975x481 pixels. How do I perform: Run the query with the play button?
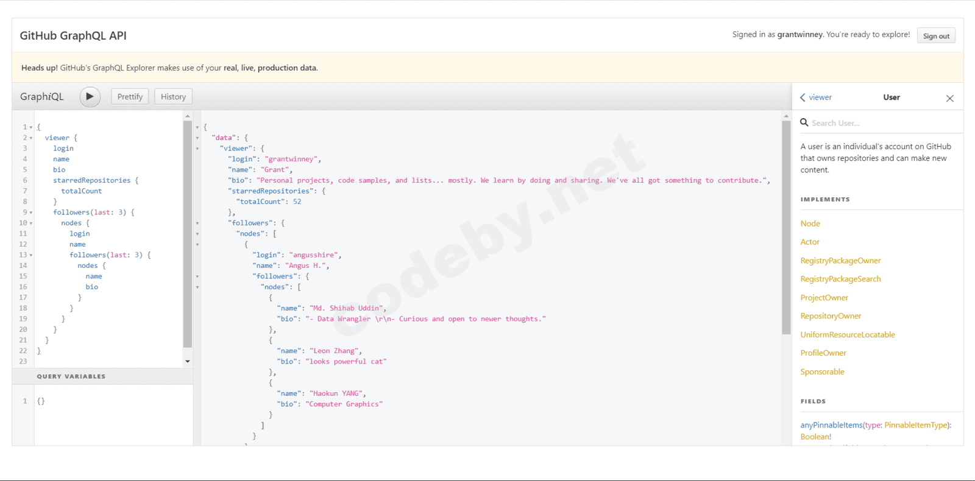90,97
